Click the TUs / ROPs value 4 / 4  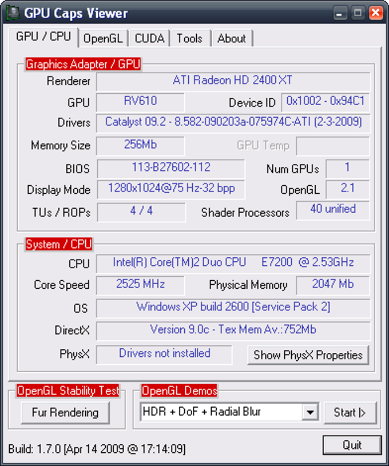coord(141,212)
